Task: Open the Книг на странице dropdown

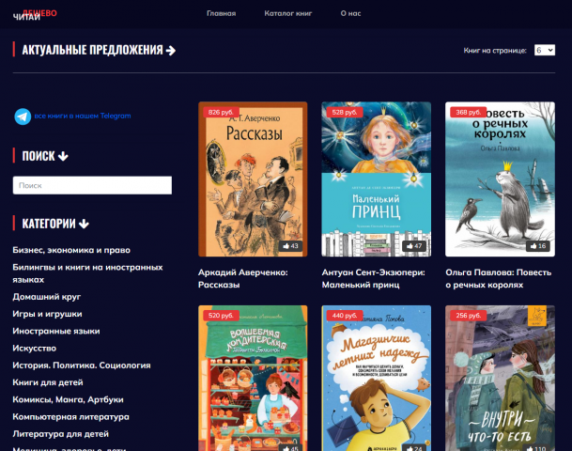Action: click(x=545, y=50)
